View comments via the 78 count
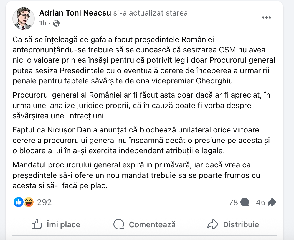The height and width of the screenshot is (240, 294). tap(234, 202)
